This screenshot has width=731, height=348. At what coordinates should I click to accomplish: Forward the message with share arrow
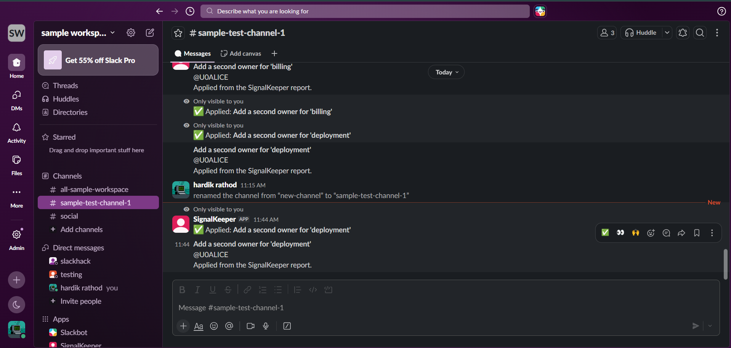point(681,233)
